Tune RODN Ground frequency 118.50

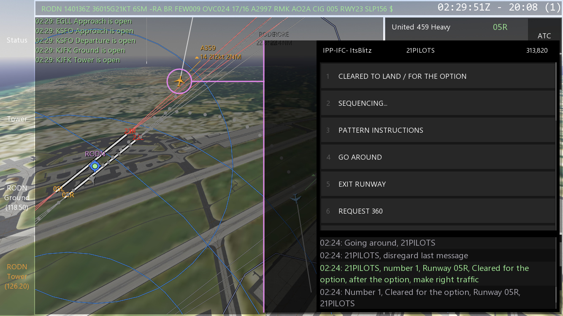click(x=17, y=198)
